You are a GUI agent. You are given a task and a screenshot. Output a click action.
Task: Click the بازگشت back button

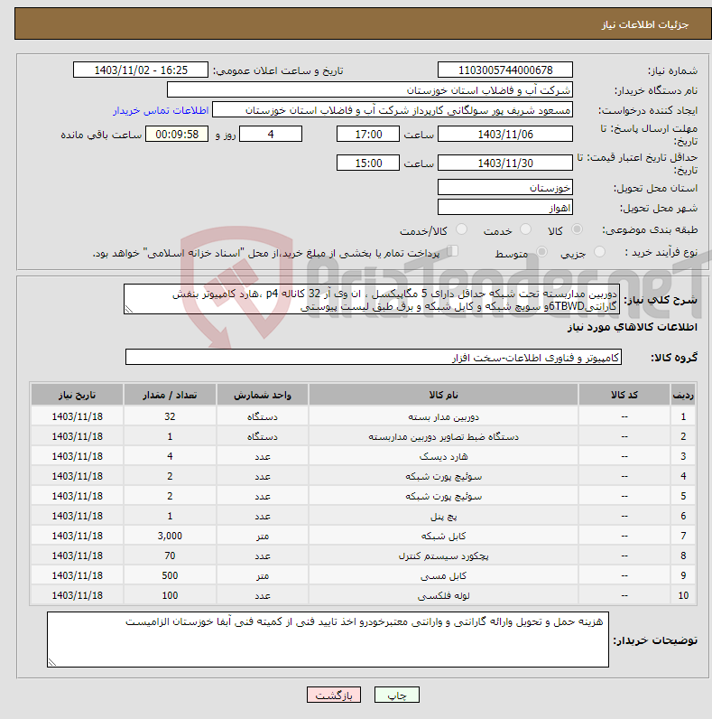(334, 695)
